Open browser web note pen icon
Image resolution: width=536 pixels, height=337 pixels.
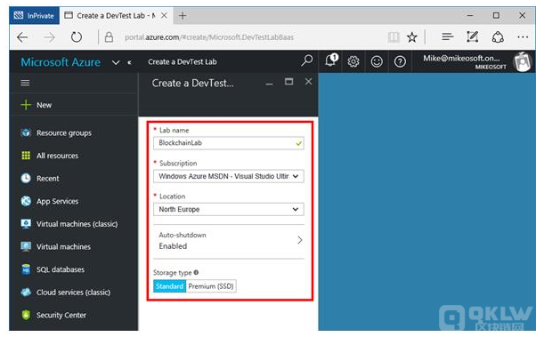coord(472,36)
